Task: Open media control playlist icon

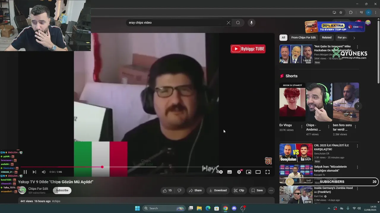Action: pyautogui.click(x=361, y=12)
